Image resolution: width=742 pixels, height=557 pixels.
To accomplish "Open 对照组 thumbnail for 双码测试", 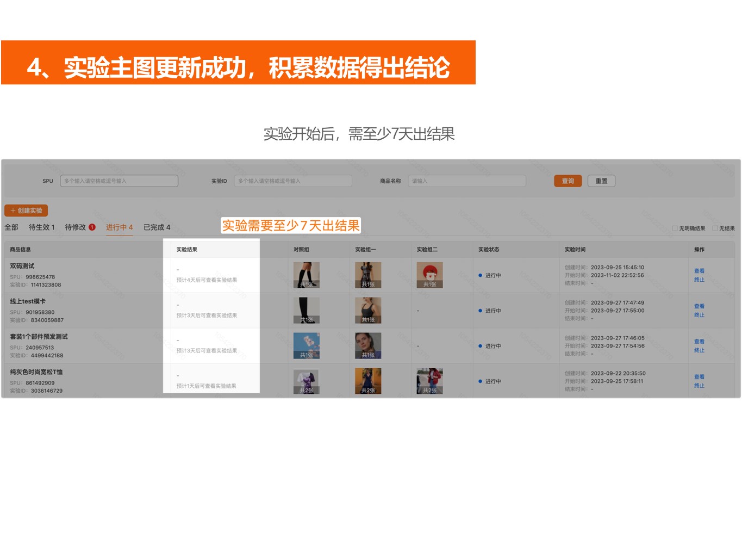I will click(307, 275).
